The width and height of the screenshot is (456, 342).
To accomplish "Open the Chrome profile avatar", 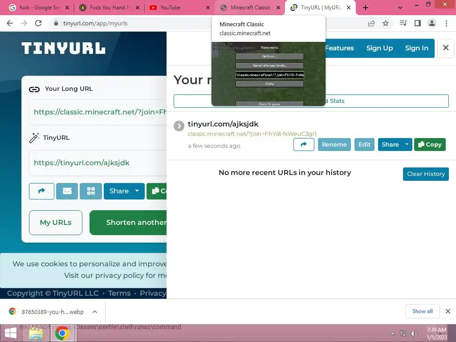I will [x=432, y=23].
